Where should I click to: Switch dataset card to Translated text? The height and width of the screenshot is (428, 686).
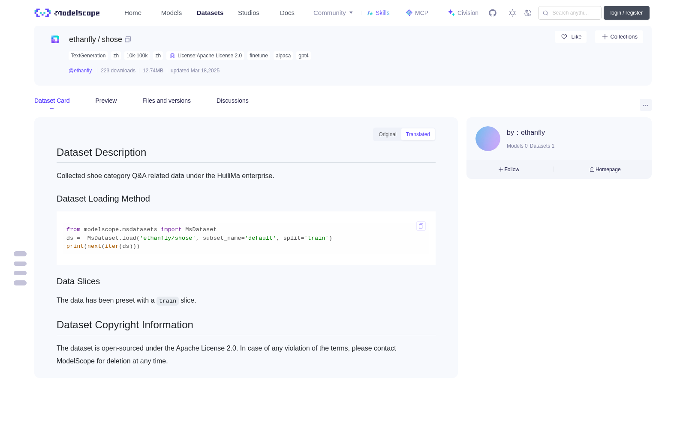point(418,134)
